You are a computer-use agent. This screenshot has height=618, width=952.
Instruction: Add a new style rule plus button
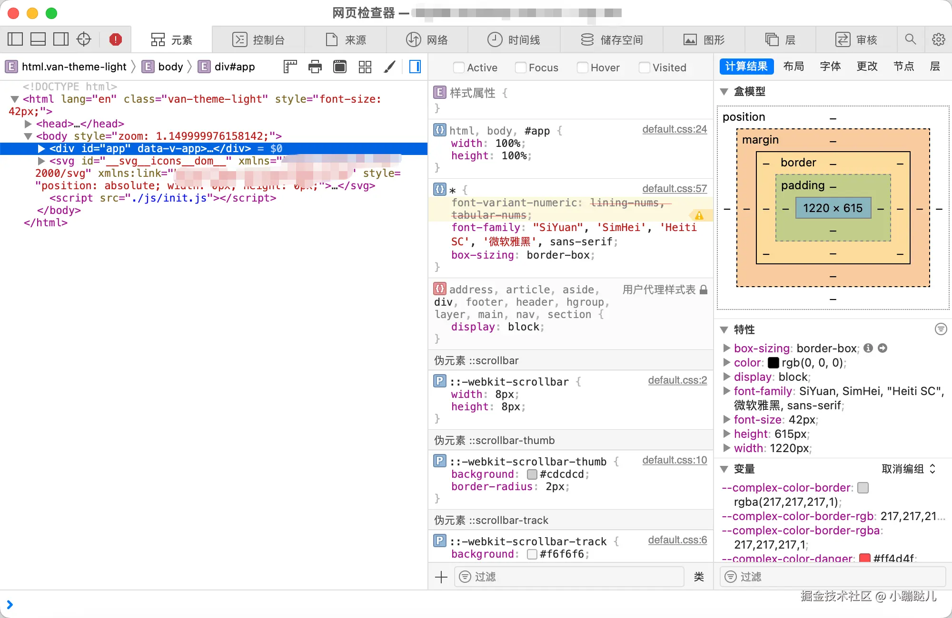[441, 577]
